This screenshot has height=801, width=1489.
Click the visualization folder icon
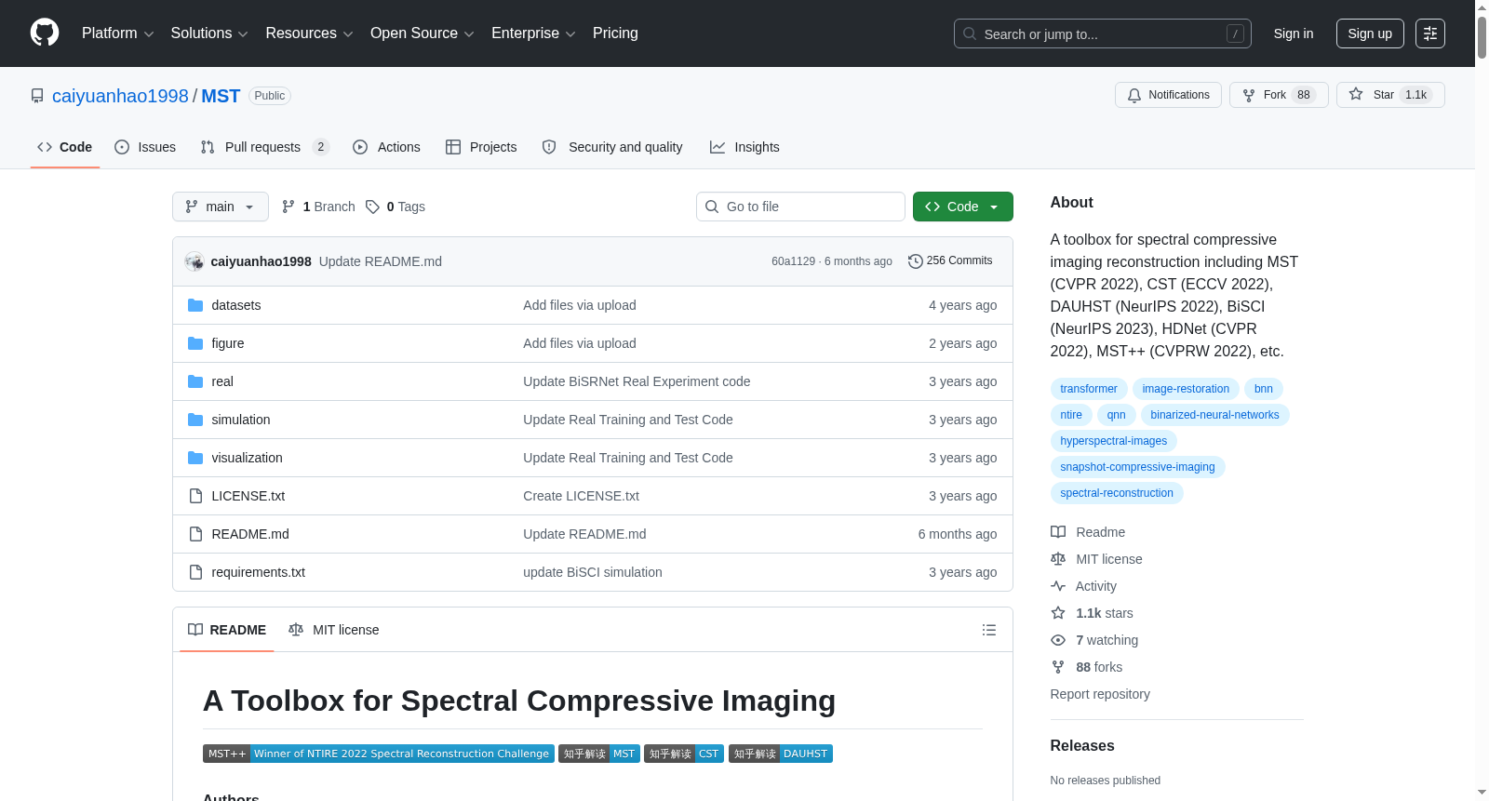[195, 458]
